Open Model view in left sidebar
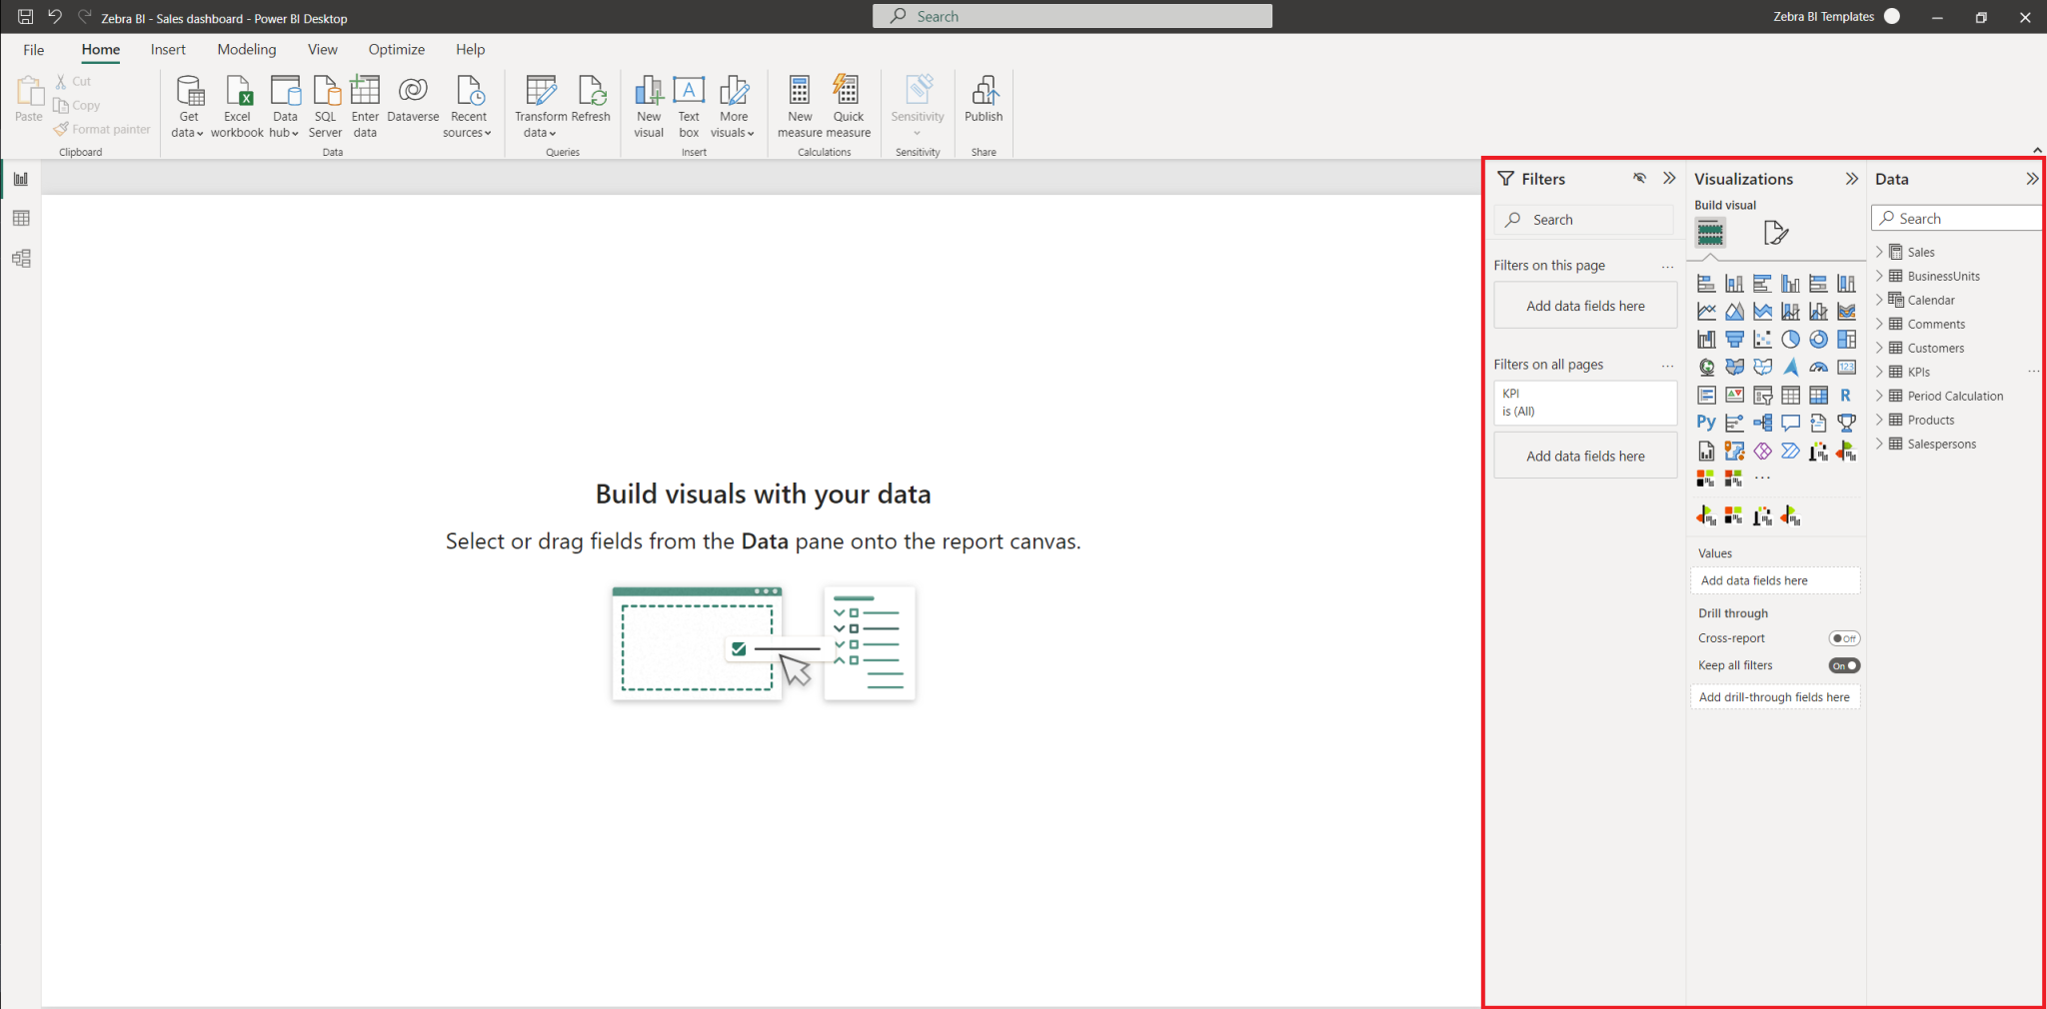 pos(21,259)
